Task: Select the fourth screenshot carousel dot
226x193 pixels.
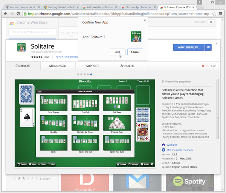Action: coord(88,74)
